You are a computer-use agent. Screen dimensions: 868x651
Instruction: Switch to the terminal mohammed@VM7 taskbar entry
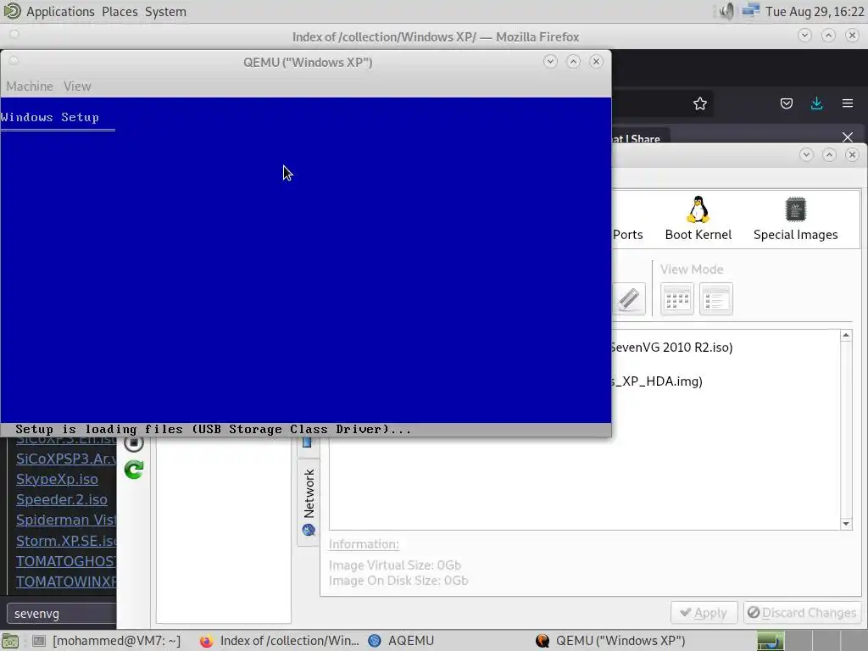[x=106, y=641]
